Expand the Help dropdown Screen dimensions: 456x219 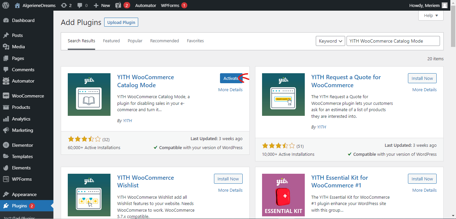pos(431,15)
